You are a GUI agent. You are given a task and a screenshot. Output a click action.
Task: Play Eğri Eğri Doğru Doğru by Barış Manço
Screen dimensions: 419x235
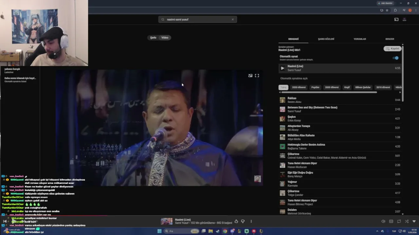(340, 174)
